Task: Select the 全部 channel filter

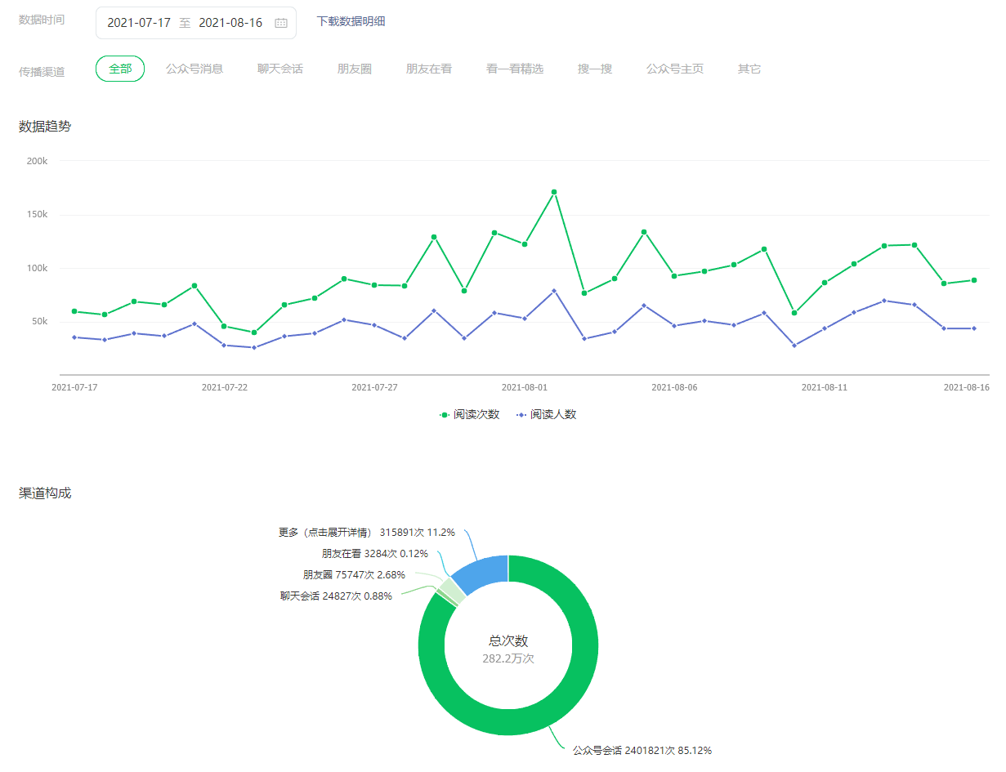Action: [x=120, y=69]
